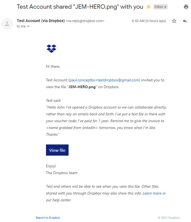This screenshot has height=222, width=191.
Task: Click the email subject line
Action: pos(80,7)
